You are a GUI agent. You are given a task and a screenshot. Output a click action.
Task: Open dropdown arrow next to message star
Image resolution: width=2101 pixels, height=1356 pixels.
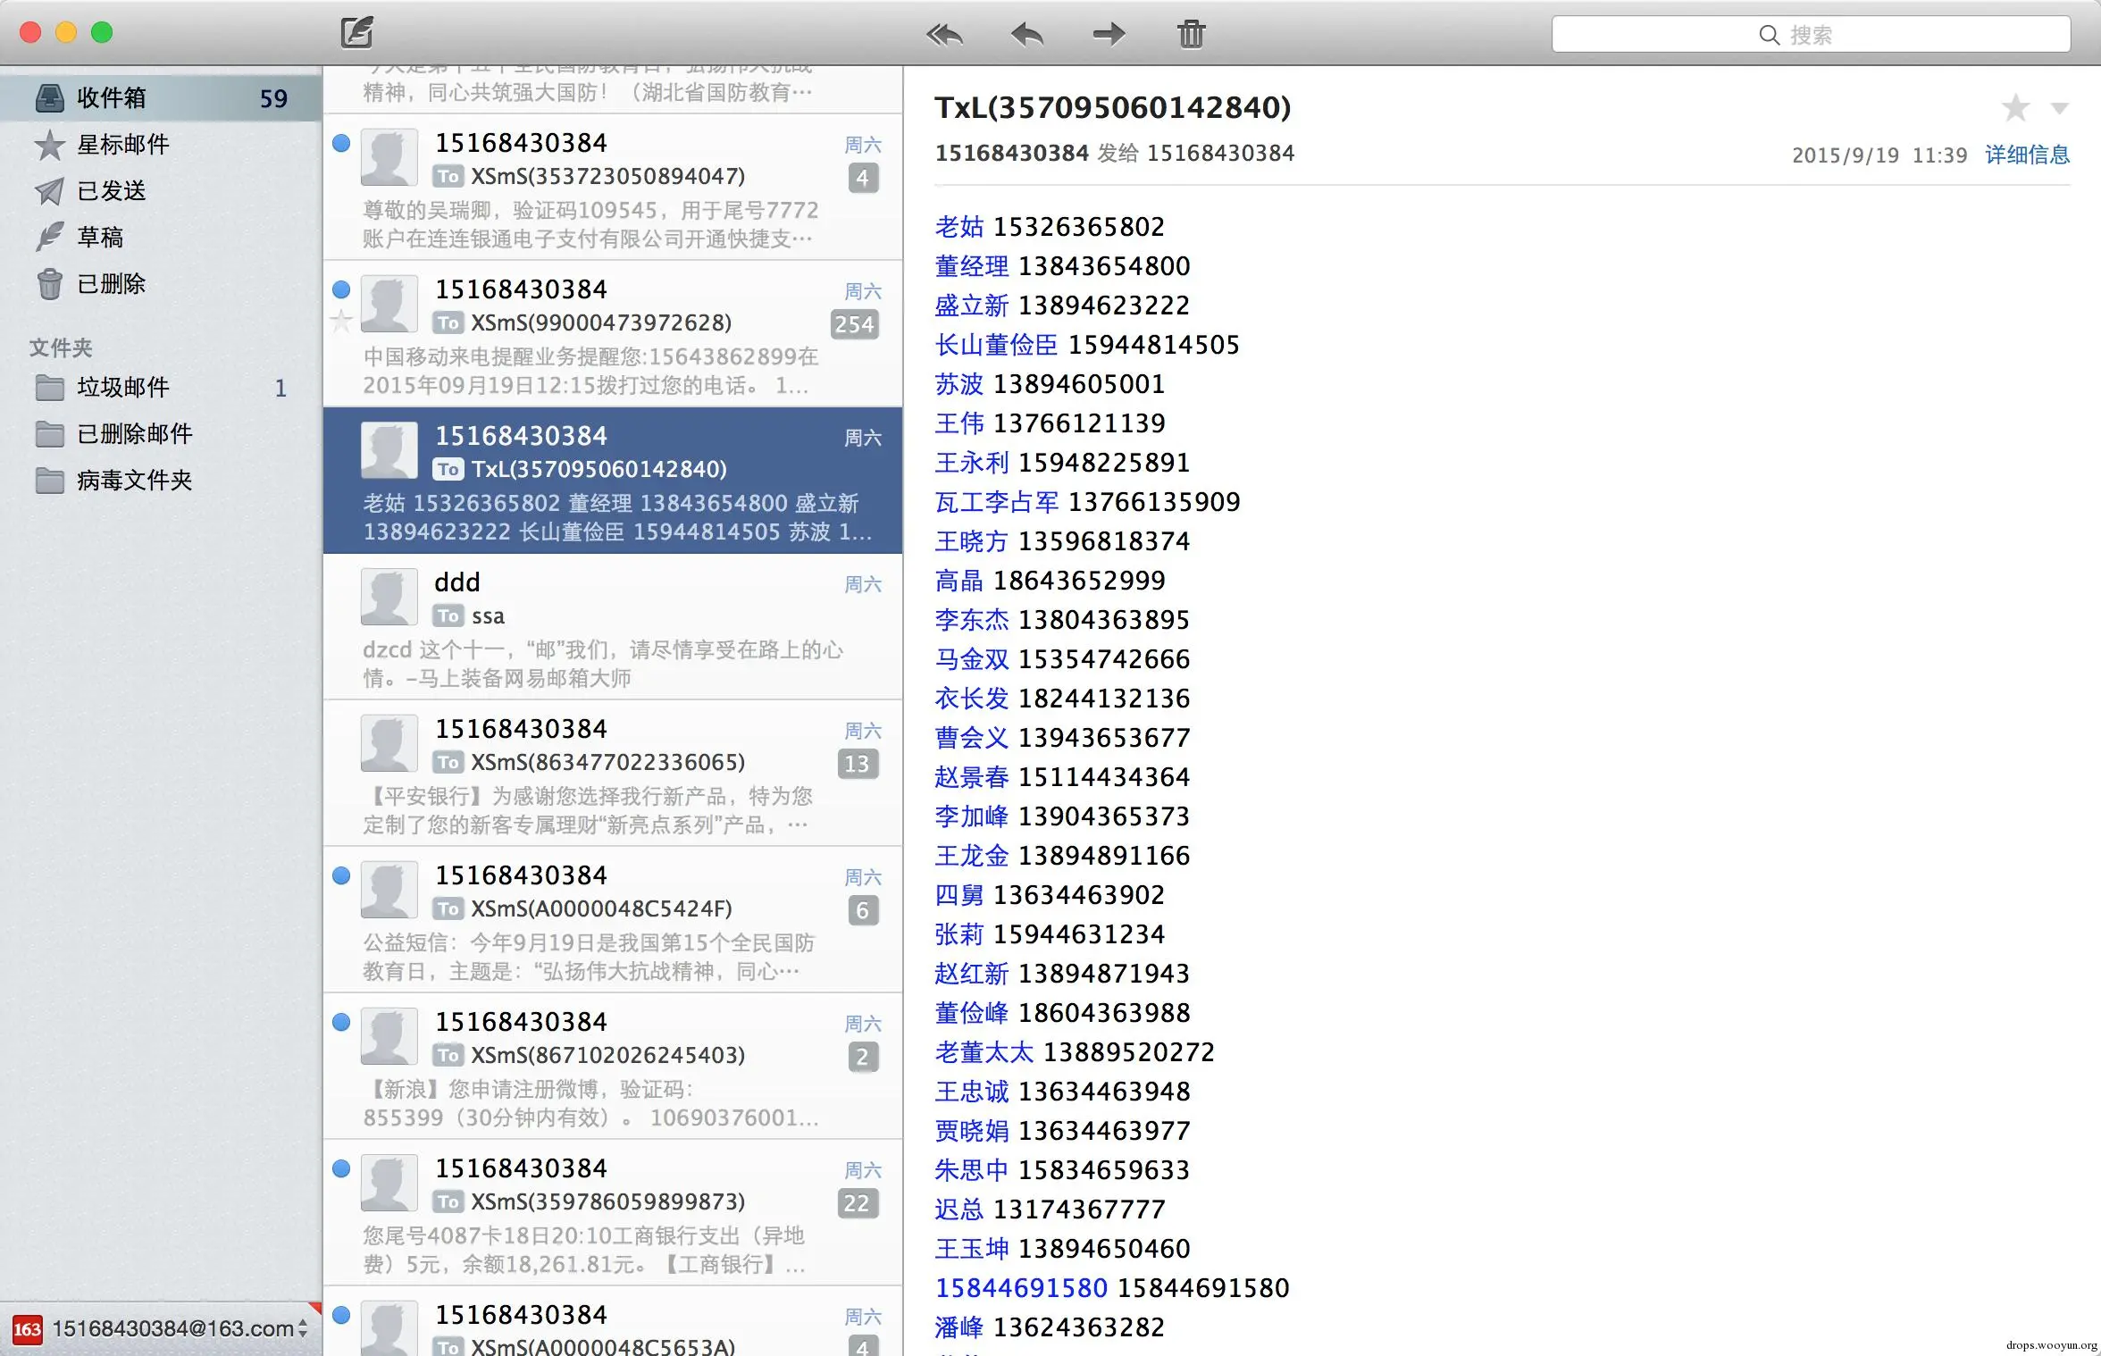[x=2060, y=108]
